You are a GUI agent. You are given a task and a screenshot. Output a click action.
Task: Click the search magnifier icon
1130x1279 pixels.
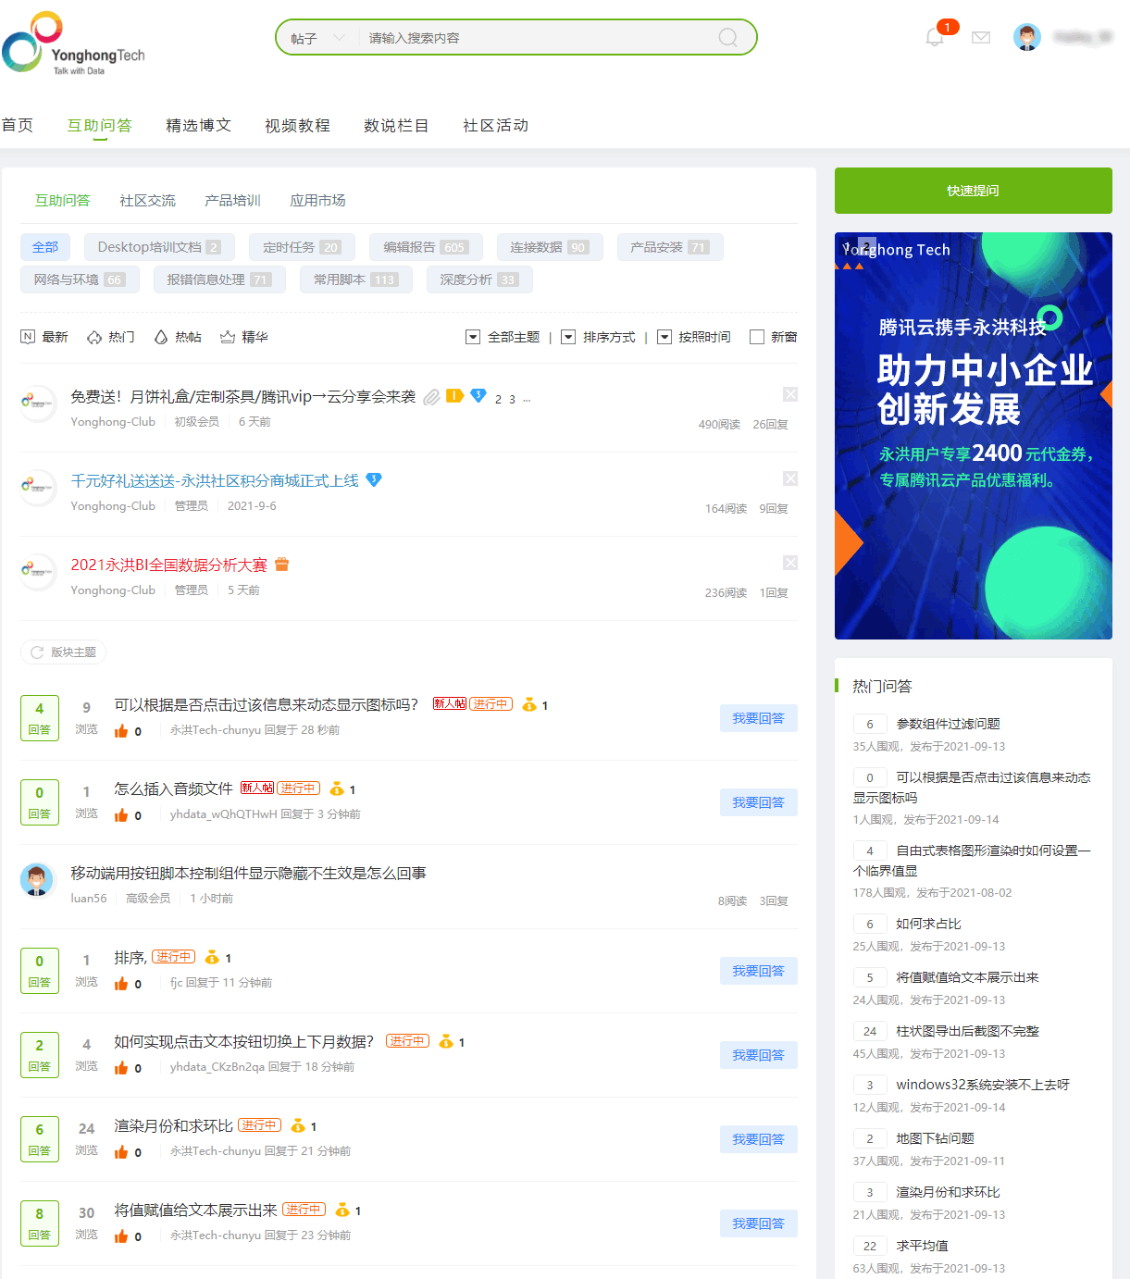coord(728,37)
